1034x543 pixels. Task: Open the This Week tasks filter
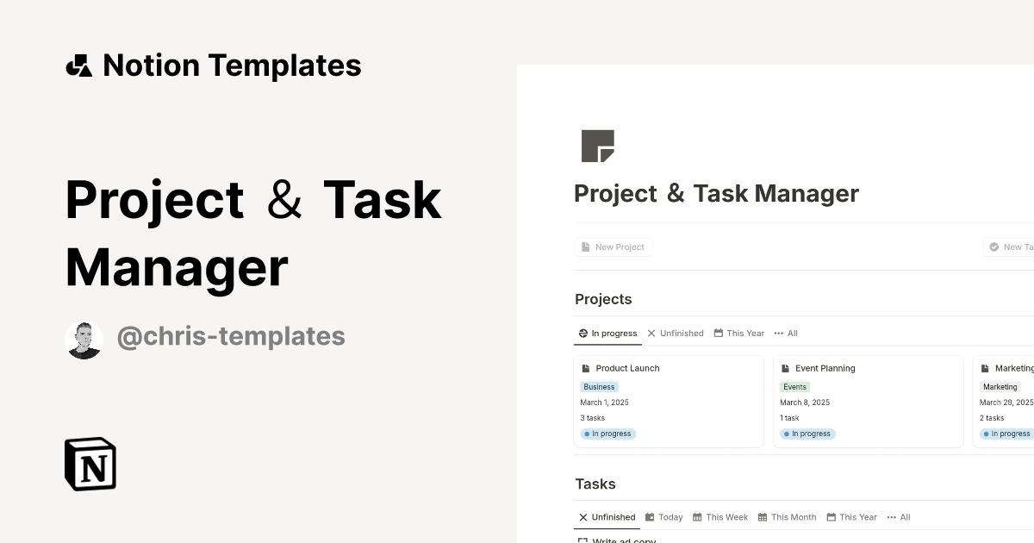pos(720,517)
